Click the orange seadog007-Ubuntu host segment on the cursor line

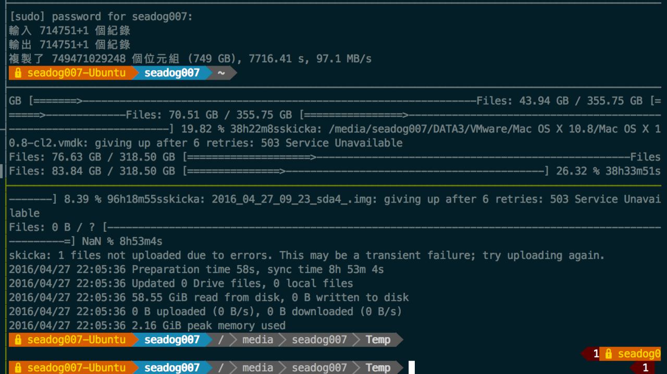coord(70,368)
